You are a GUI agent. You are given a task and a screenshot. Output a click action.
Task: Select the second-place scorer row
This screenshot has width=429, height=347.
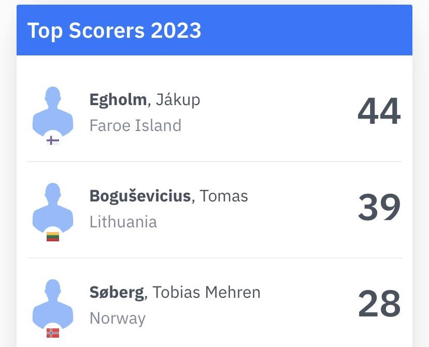click(214, 210)
